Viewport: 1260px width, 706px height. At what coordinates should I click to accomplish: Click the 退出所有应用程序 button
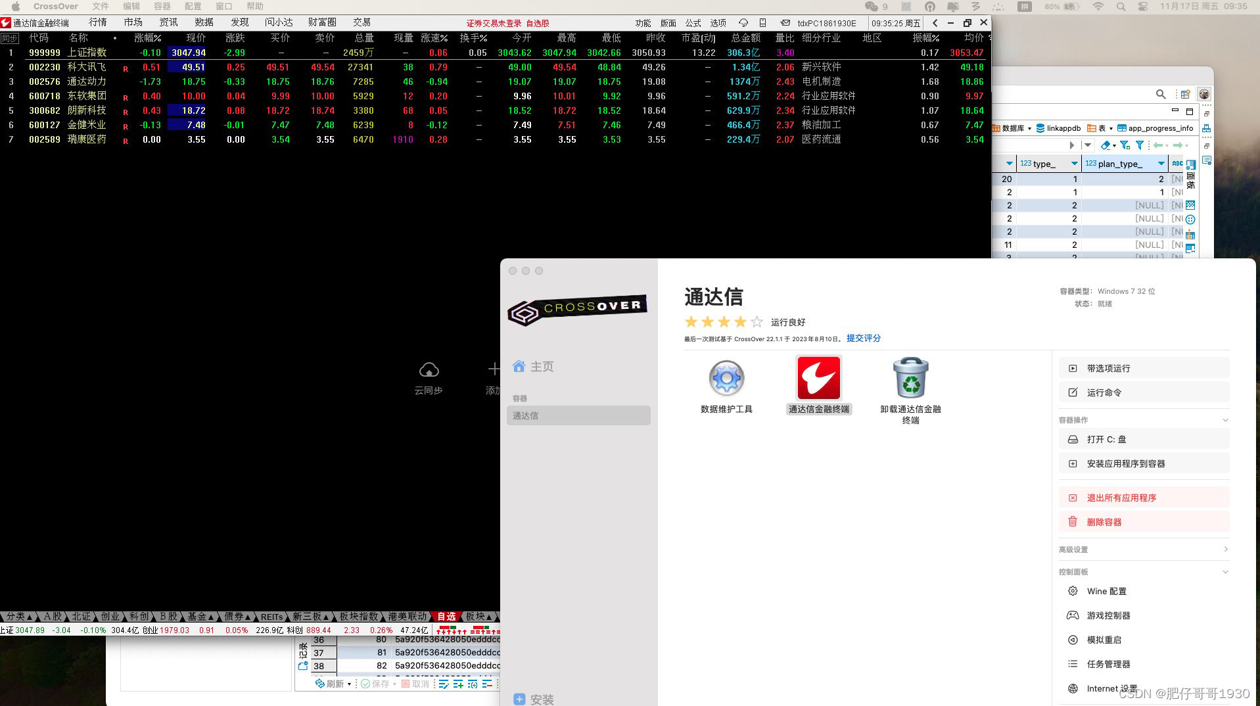click(1144, 498)
